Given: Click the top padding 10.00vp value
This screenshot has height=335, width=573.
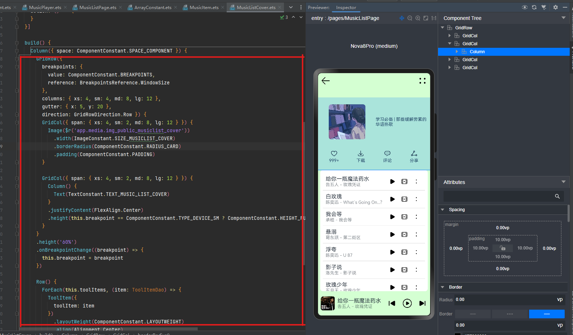Looking at the screenshot, I should pyautogui.click(x=503, y=240).
